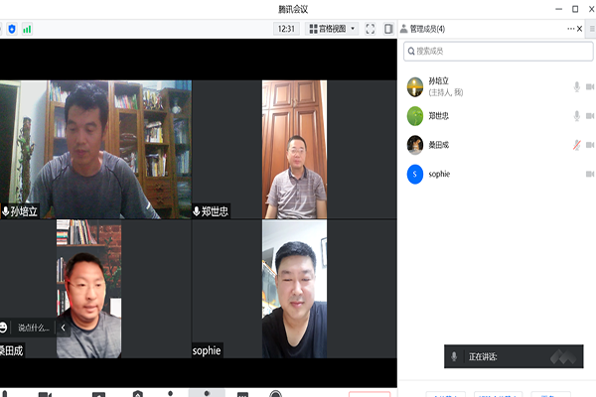Toggle 孙培立's microphone in member list

[576, 87]
